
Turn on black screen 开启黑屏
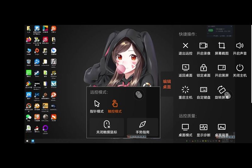point(222,70)
